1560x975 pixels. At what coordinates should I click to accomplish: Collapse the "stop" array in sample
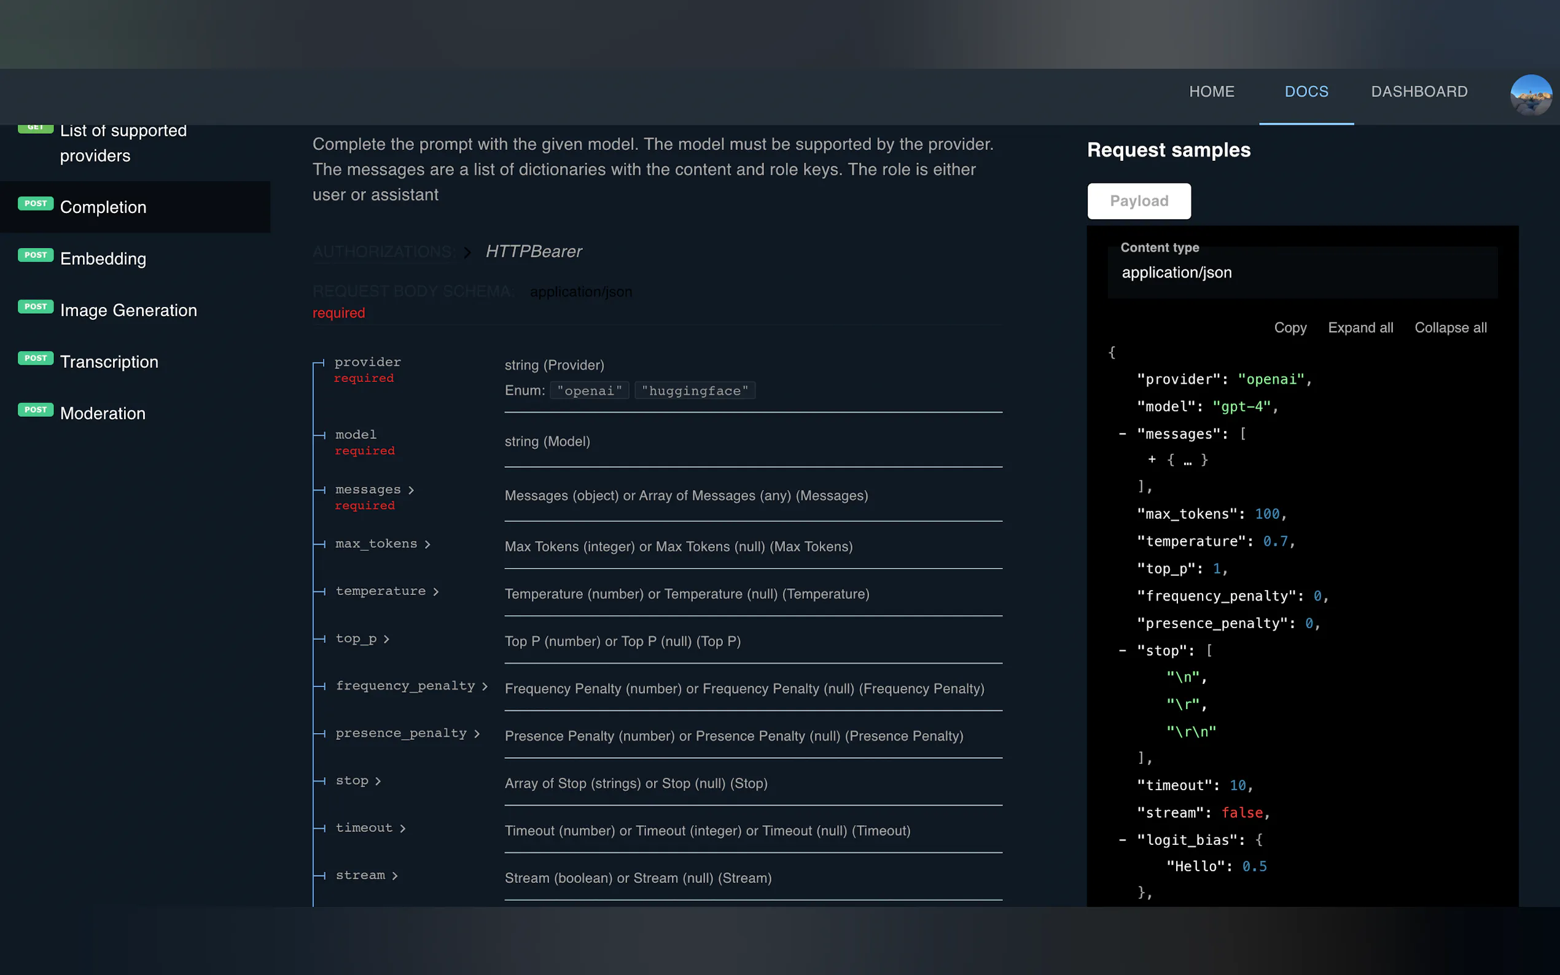(1122, 651)
